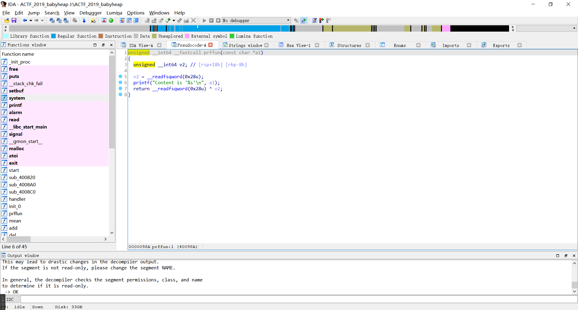Screen dimensions: 578x310
Task: Switch to the Strings window tab
Action: [x=245, y=45]
